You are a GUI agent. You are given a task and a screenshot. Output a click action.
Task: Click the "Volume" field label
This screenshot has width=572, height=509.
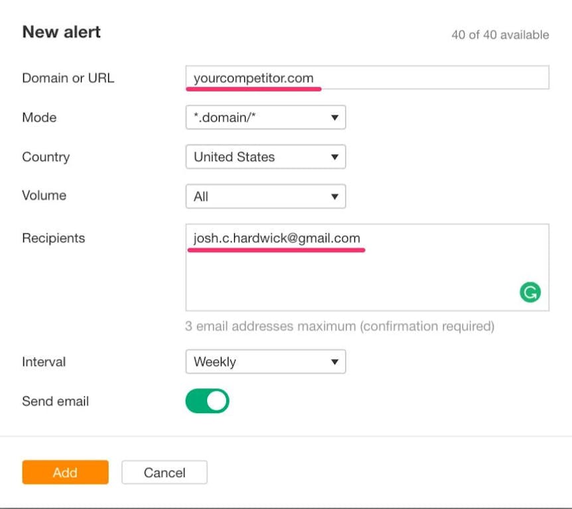(44, 196)
